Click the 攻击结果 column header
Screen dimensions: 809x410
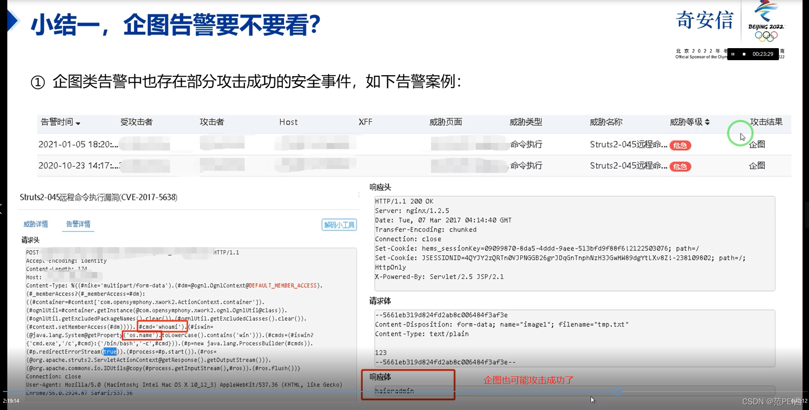pos(766,122)
